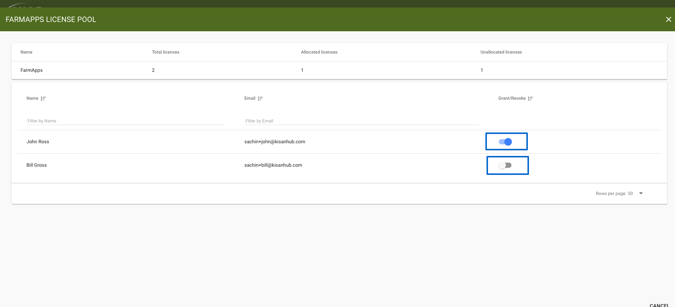Select the FARMAPPS LICENSE POOL title
The width and height of the screenshot is (675, 307).
tap(51, 19)
